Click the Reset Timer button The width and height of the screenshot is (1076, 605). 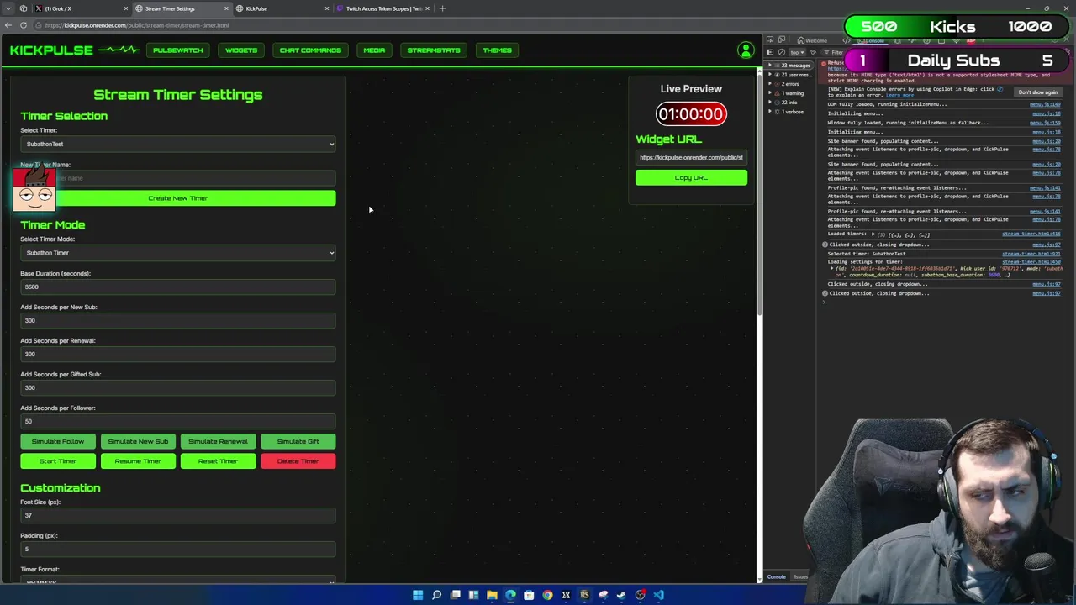(218, 461)
